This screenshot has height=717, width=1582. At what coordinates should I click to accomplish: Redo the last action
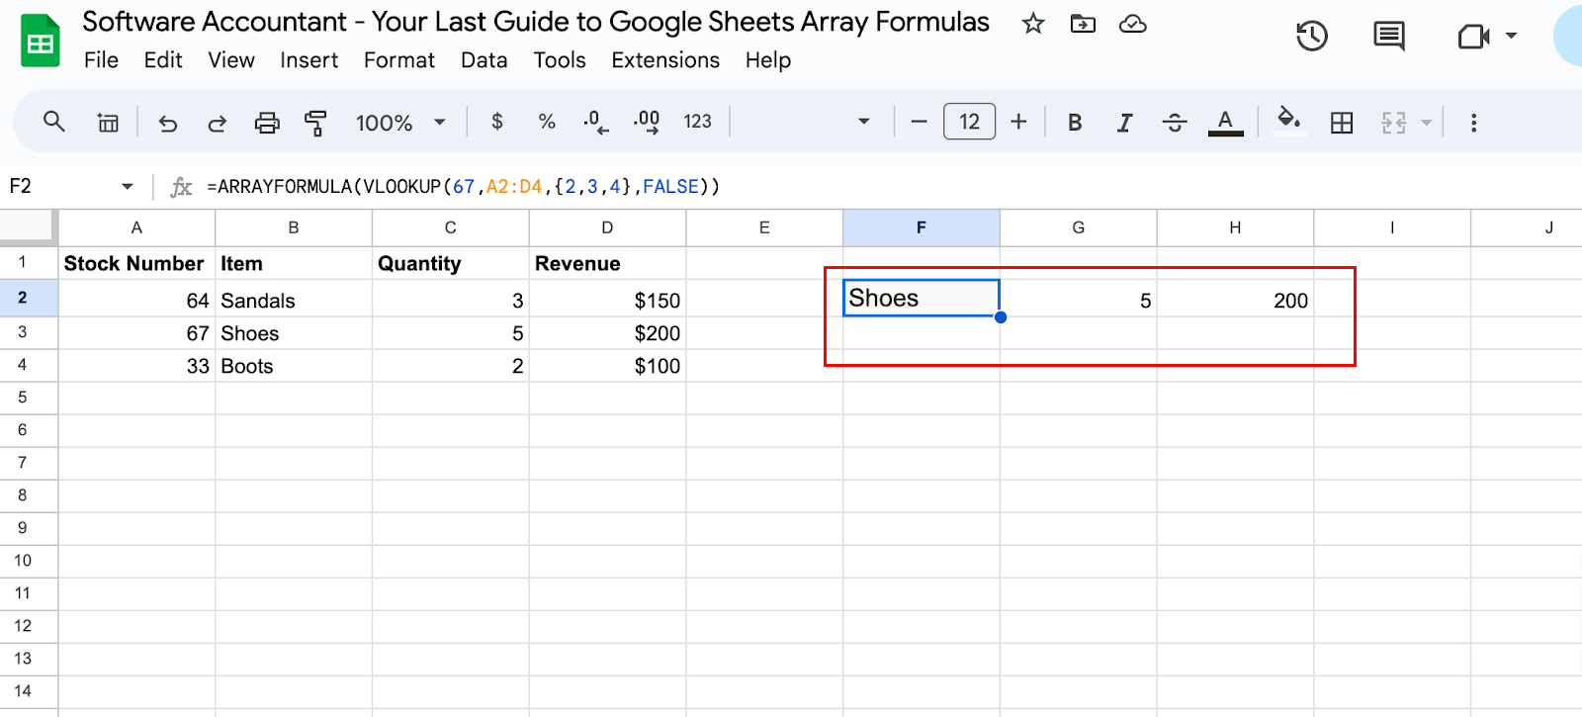218,123
